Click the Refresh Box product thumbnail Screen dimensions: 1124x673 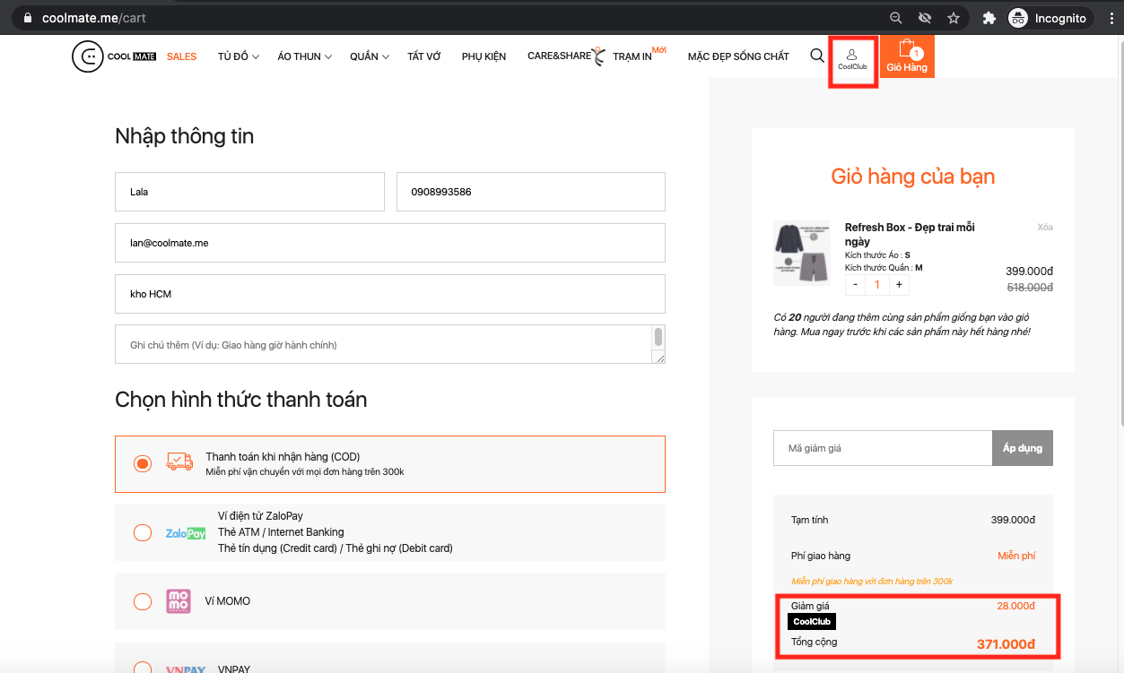[x=802, y=254]
